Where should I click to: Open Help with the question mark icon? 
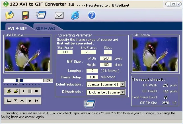pos(92,15)
